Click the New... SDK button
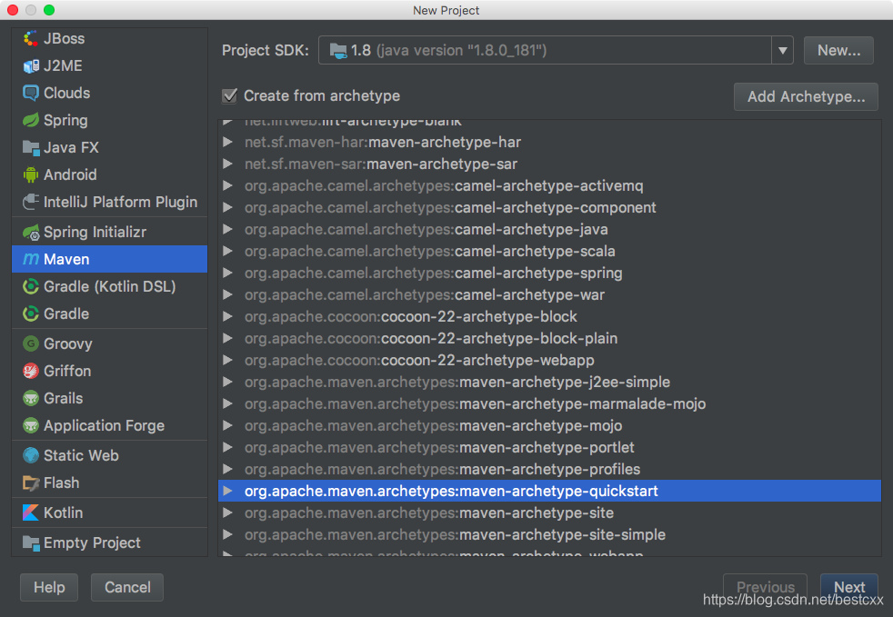 pyautogui.click(x=838, y=51)
